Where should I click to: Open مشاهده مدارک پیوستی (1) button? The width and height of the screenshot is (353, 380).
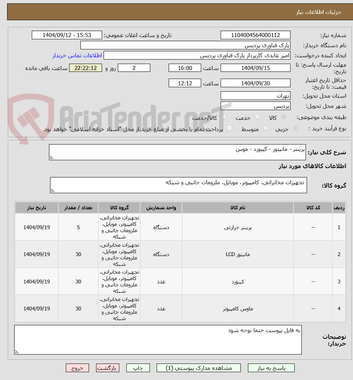[x=199, y=368]
